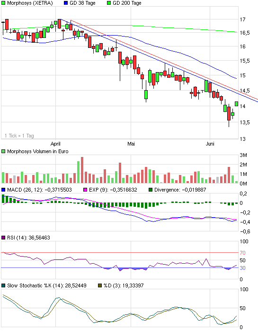
Task: Select the Morphosys (XETRA) title text
Action: click(30, 3)
